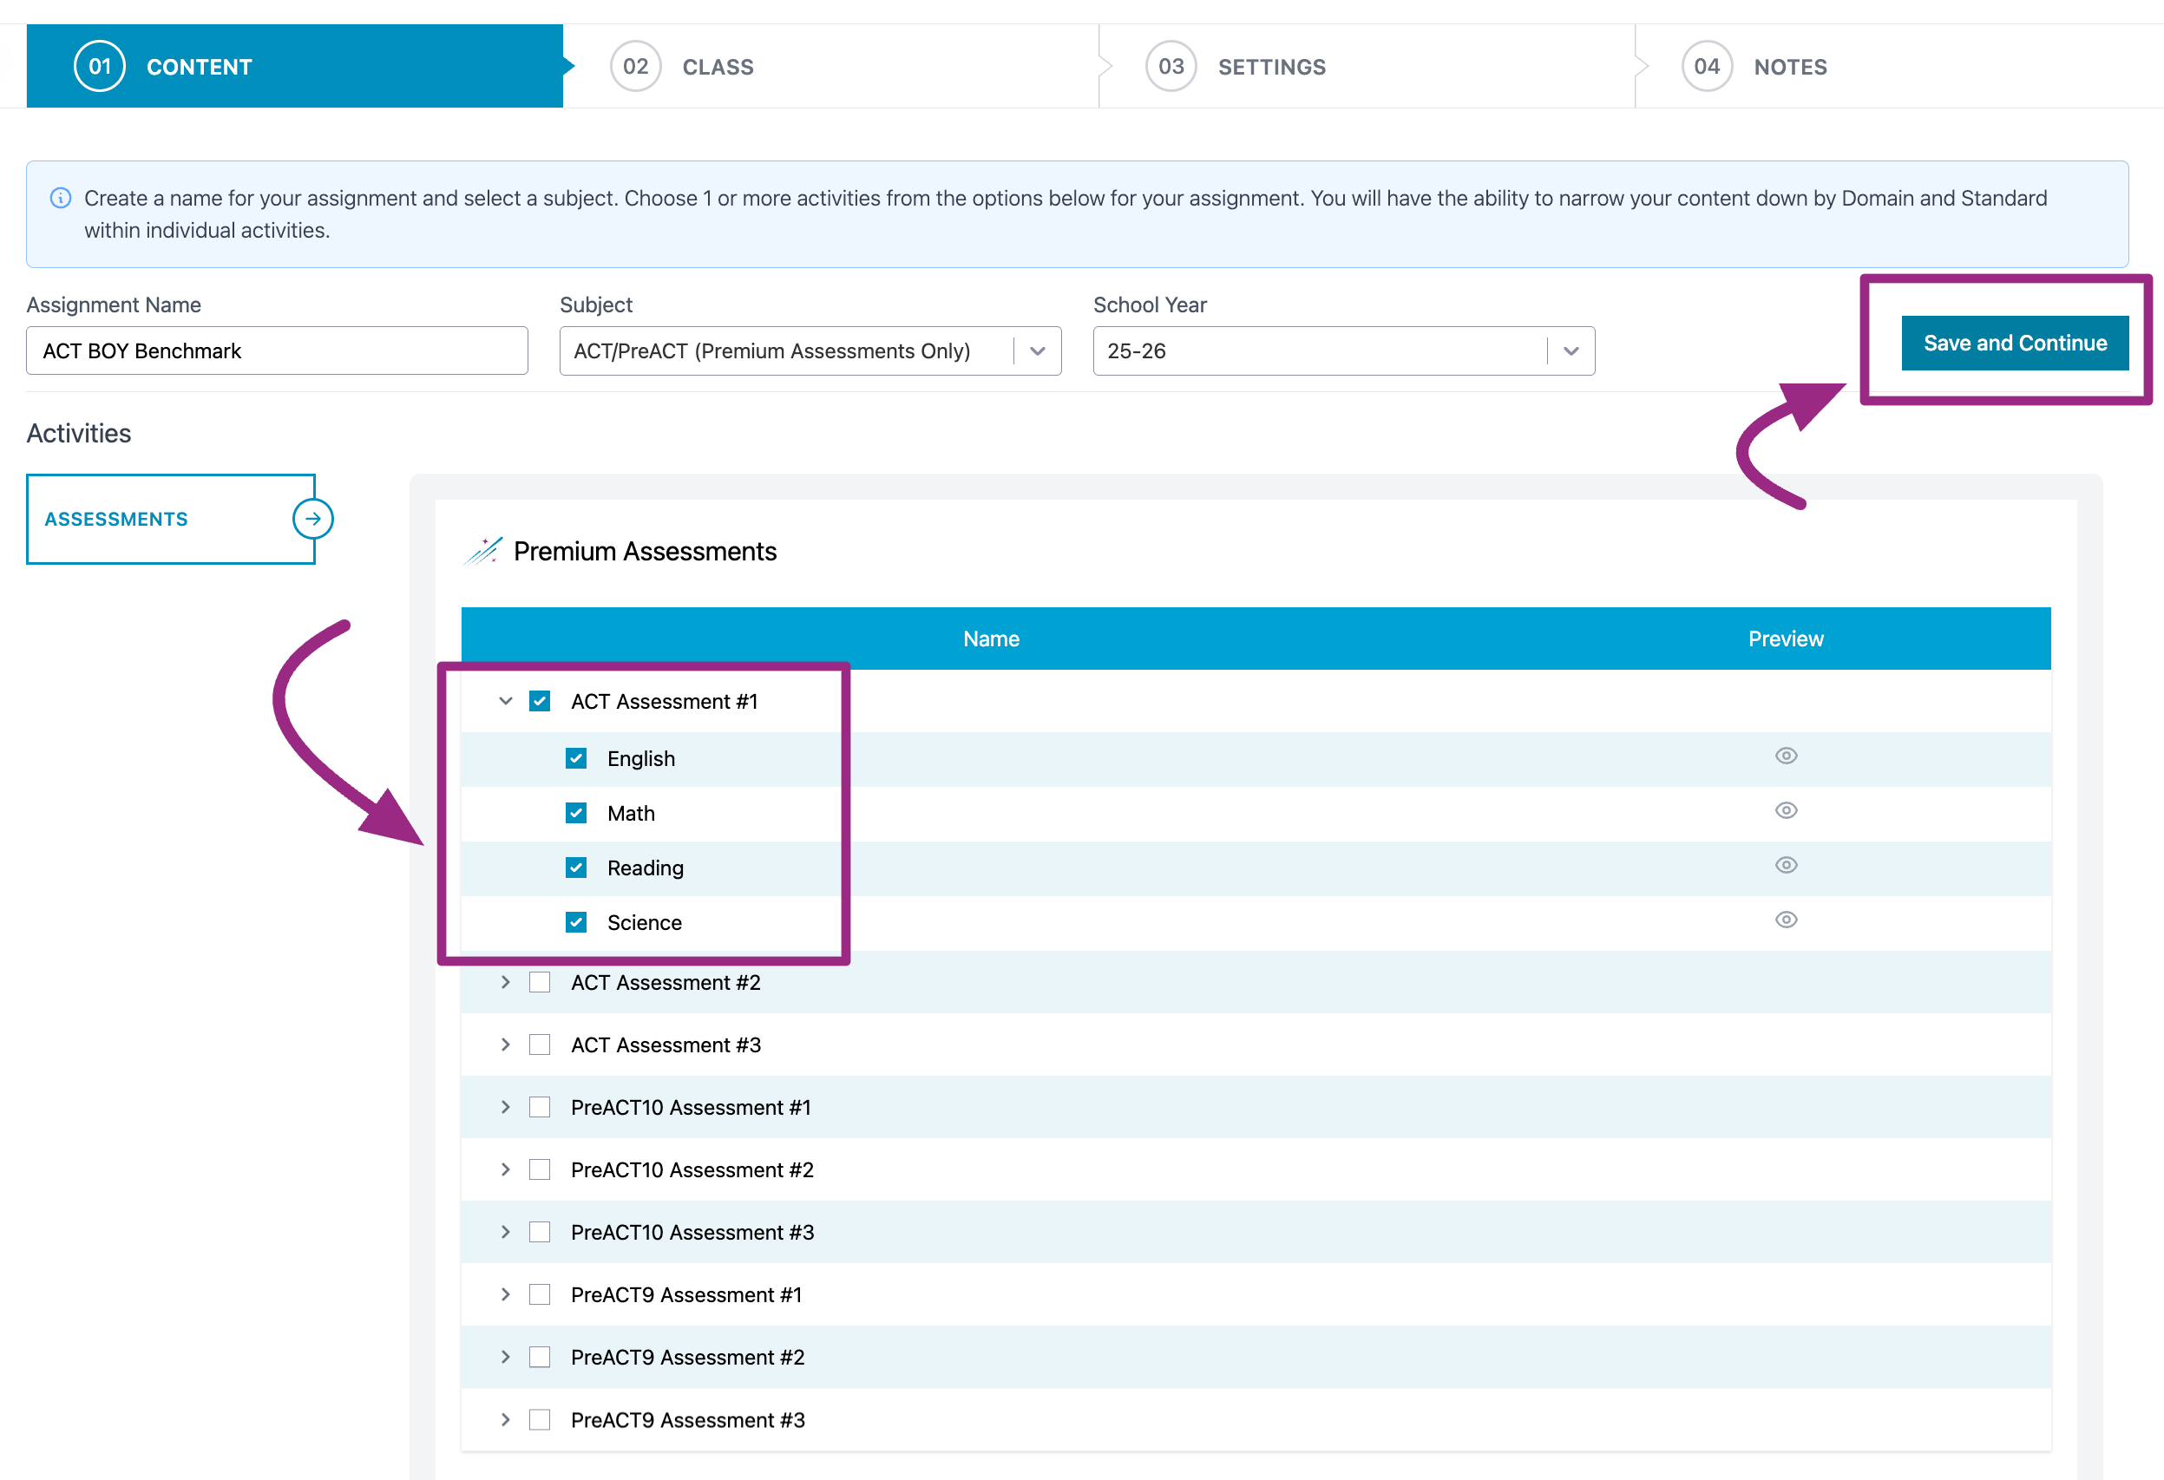Check PreACT10 Assessment #2 checkbox
Viewport: 2164px width, 1480px height.
click(x=540, y=1169)
